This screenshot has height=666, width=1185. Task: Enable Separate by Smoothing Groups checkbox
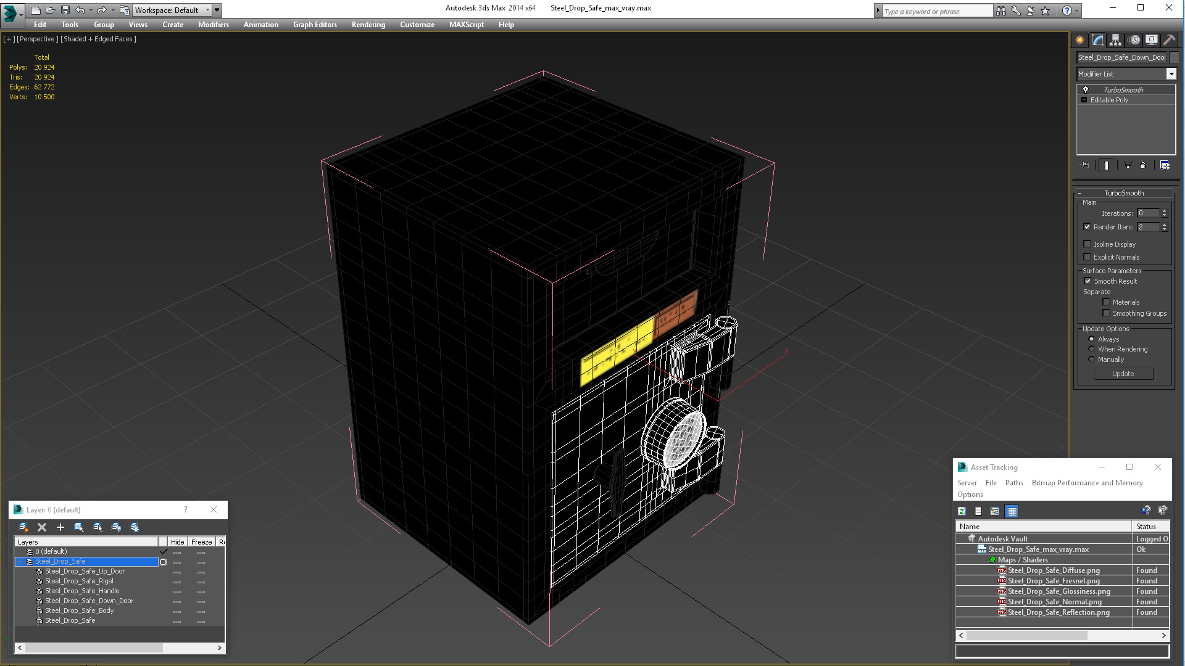1107,313
